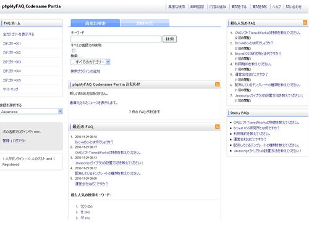This screenshot has height=231, width=309.
Task: Open the すべてのカテゴリー category dropdown
Action: click(x=90, y=62)
